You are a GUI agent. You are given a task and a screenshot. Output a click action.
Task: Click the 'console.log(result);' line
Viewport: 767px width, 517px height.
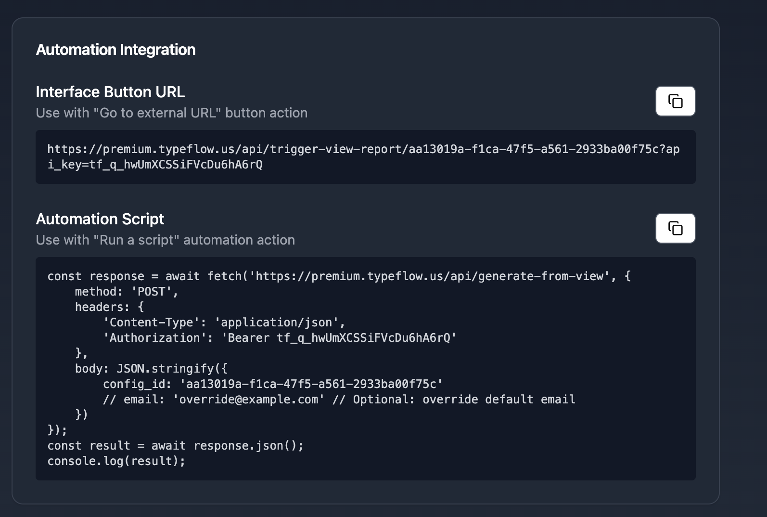(x=116, y=461)
